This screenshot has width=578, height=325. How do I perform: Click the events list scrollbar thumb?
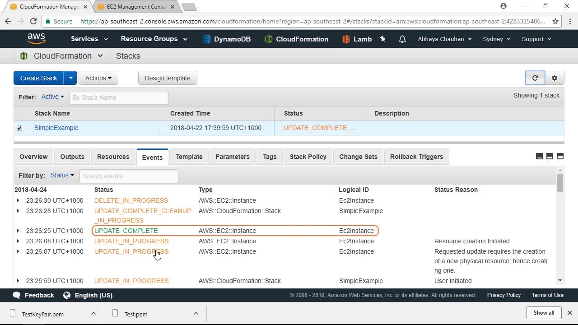(x=560, y=183)
